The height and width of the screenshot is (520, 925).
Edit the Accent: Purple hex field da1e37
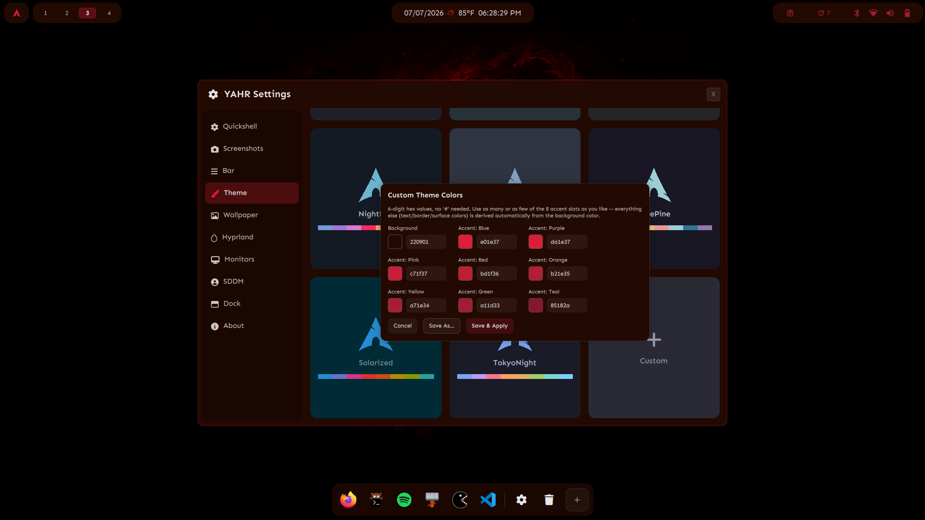pyautogui.click(x=567, y=242)
